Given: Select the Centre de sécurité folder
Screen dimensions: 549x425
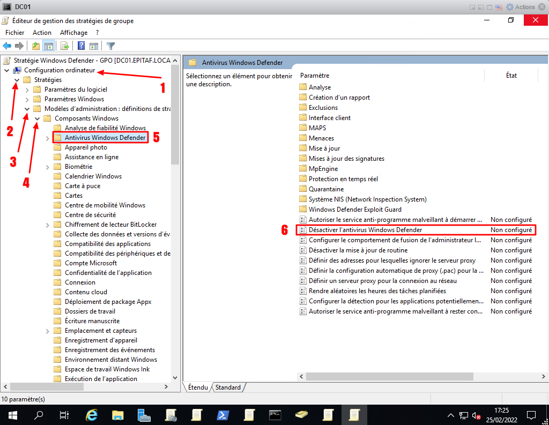Looking at the screenshot, I should coord(90,215).
